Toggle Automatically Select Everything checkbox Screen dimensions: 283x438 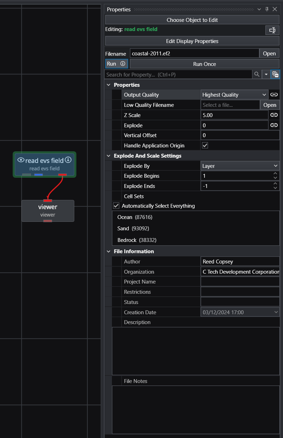(x=116, y=206)
